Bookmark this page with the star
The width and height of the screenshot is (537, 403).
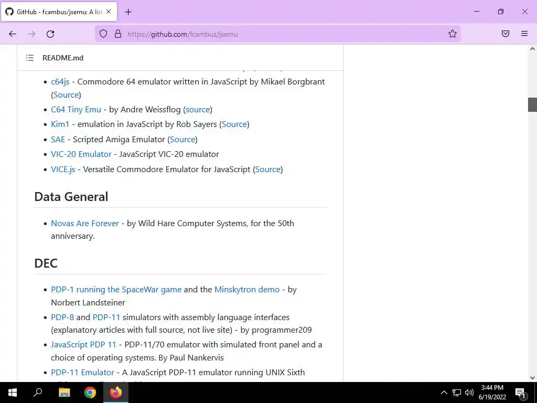(x=453, y=34)
